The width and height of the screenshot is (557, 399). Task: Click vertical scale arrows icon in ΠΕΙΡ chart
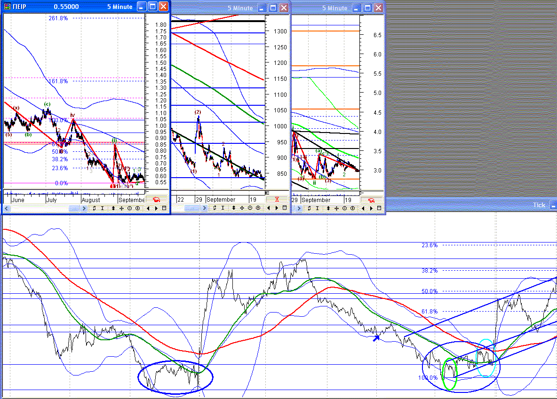[113, 208]
